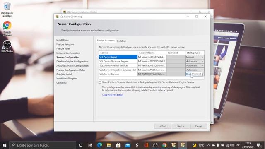Click the Account Name column header
Image resolution: width=265 pixels, height=149 pixels.
[x=152, y=53]
